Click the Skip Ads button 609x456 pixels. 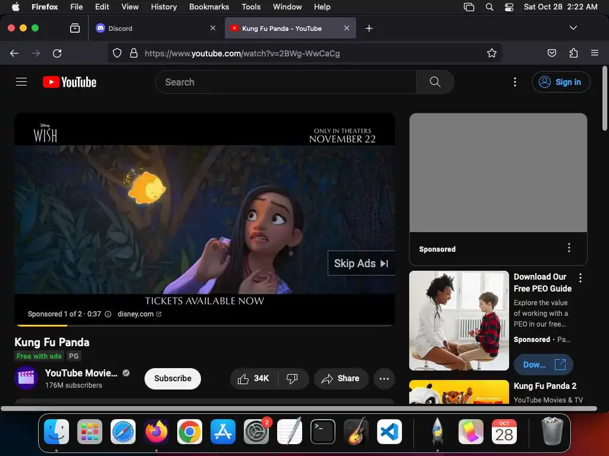[x=361, y=263]
